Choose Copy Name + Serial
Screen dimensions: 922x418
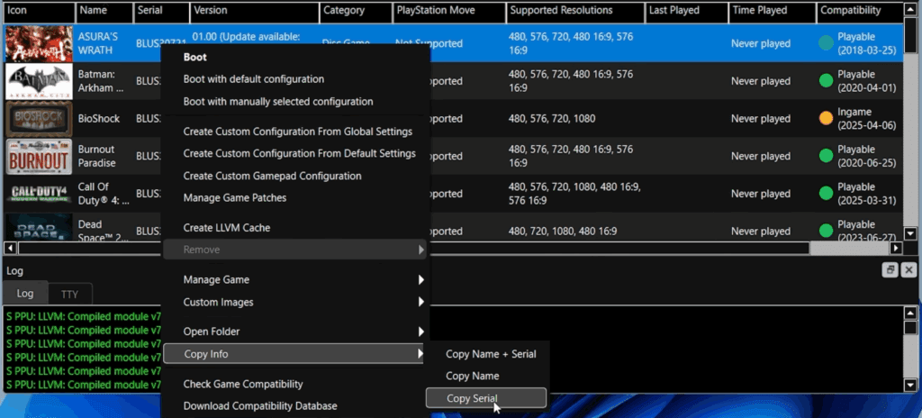click(486, 354)
